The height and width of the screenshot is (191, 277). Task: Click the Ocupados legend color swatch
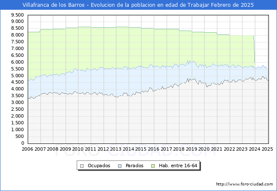[82, 166]
